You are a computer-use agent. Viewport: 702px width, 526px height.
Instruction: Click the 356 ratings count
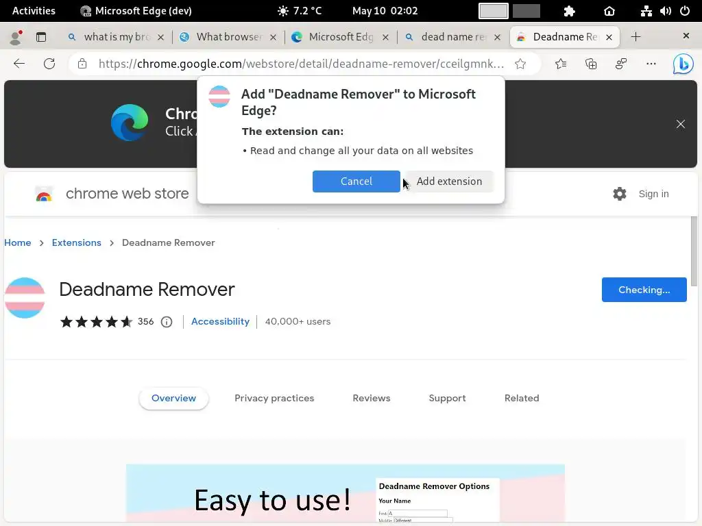(145, 322)
